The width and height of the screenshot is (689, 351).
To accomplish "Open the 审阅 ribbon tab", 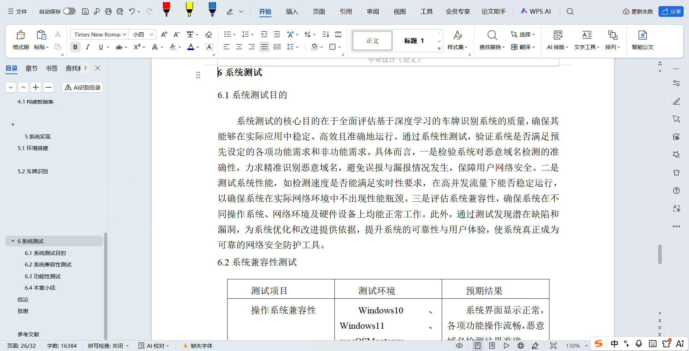I will [x=373, y=11].
